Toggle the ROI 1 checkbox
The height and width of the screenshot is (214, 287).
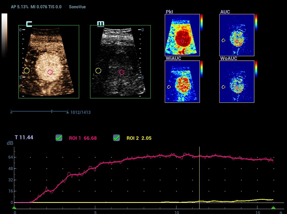[x=59, y=138]
